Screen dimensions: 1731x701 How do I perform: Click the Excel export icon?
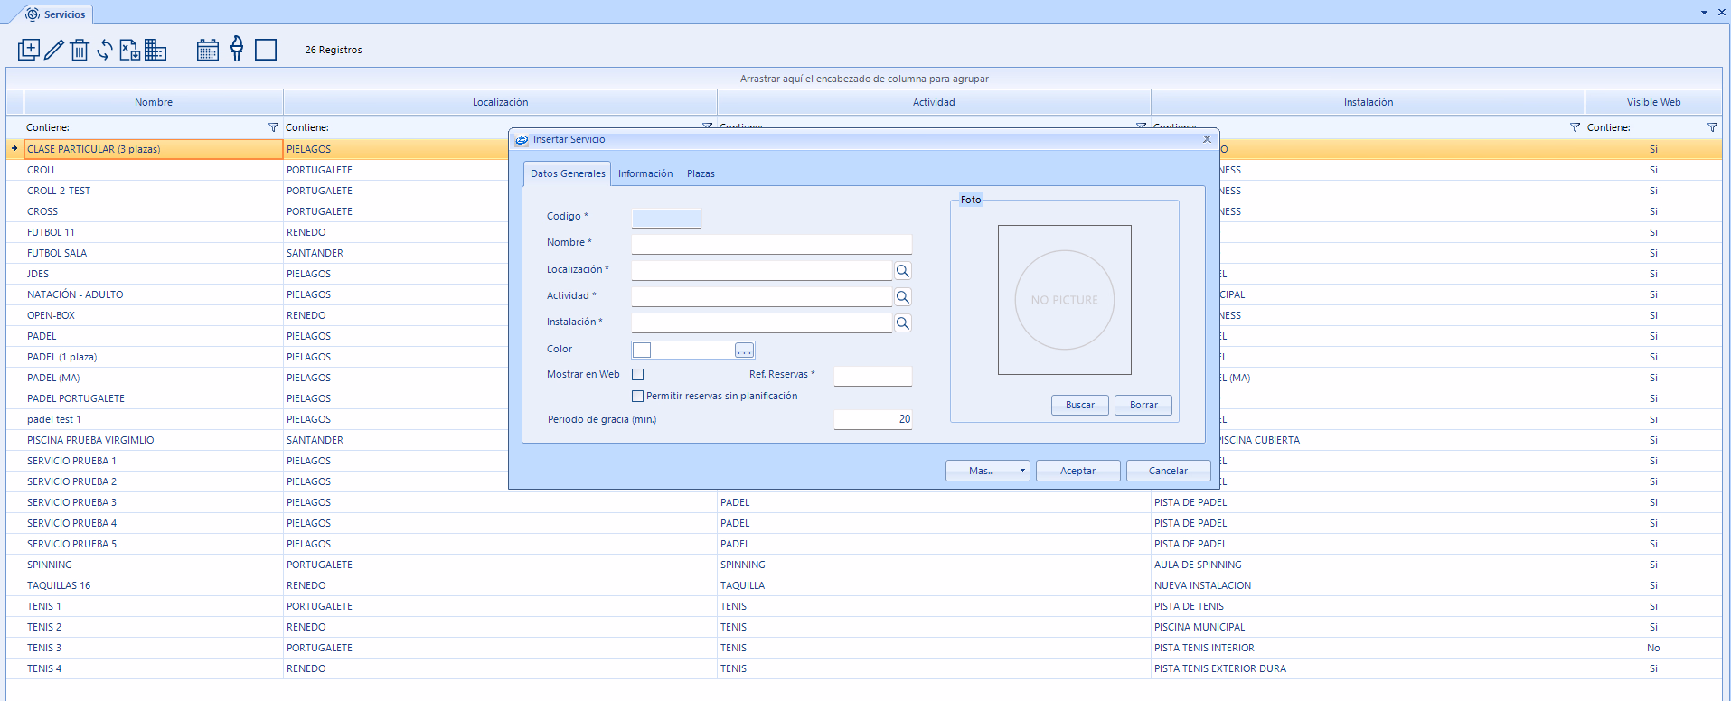click(130, 50)
